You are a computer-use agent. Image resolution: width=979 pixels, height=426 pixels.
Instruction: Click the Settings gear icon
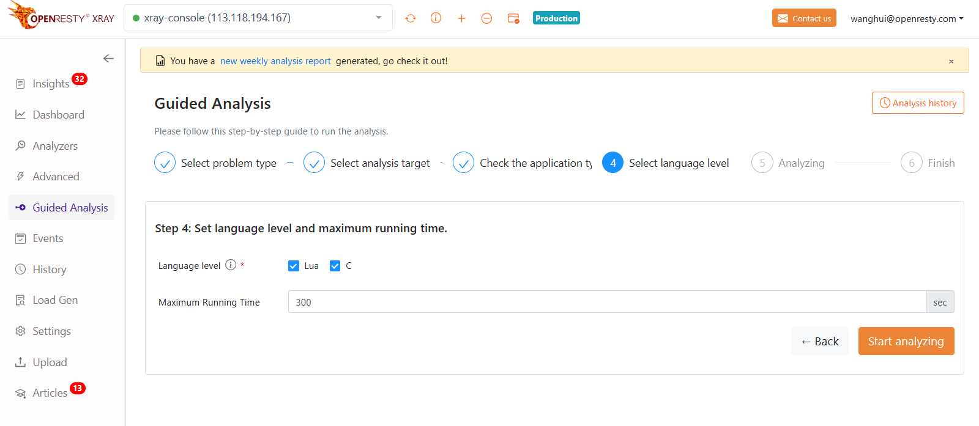(x=20, y=331)
